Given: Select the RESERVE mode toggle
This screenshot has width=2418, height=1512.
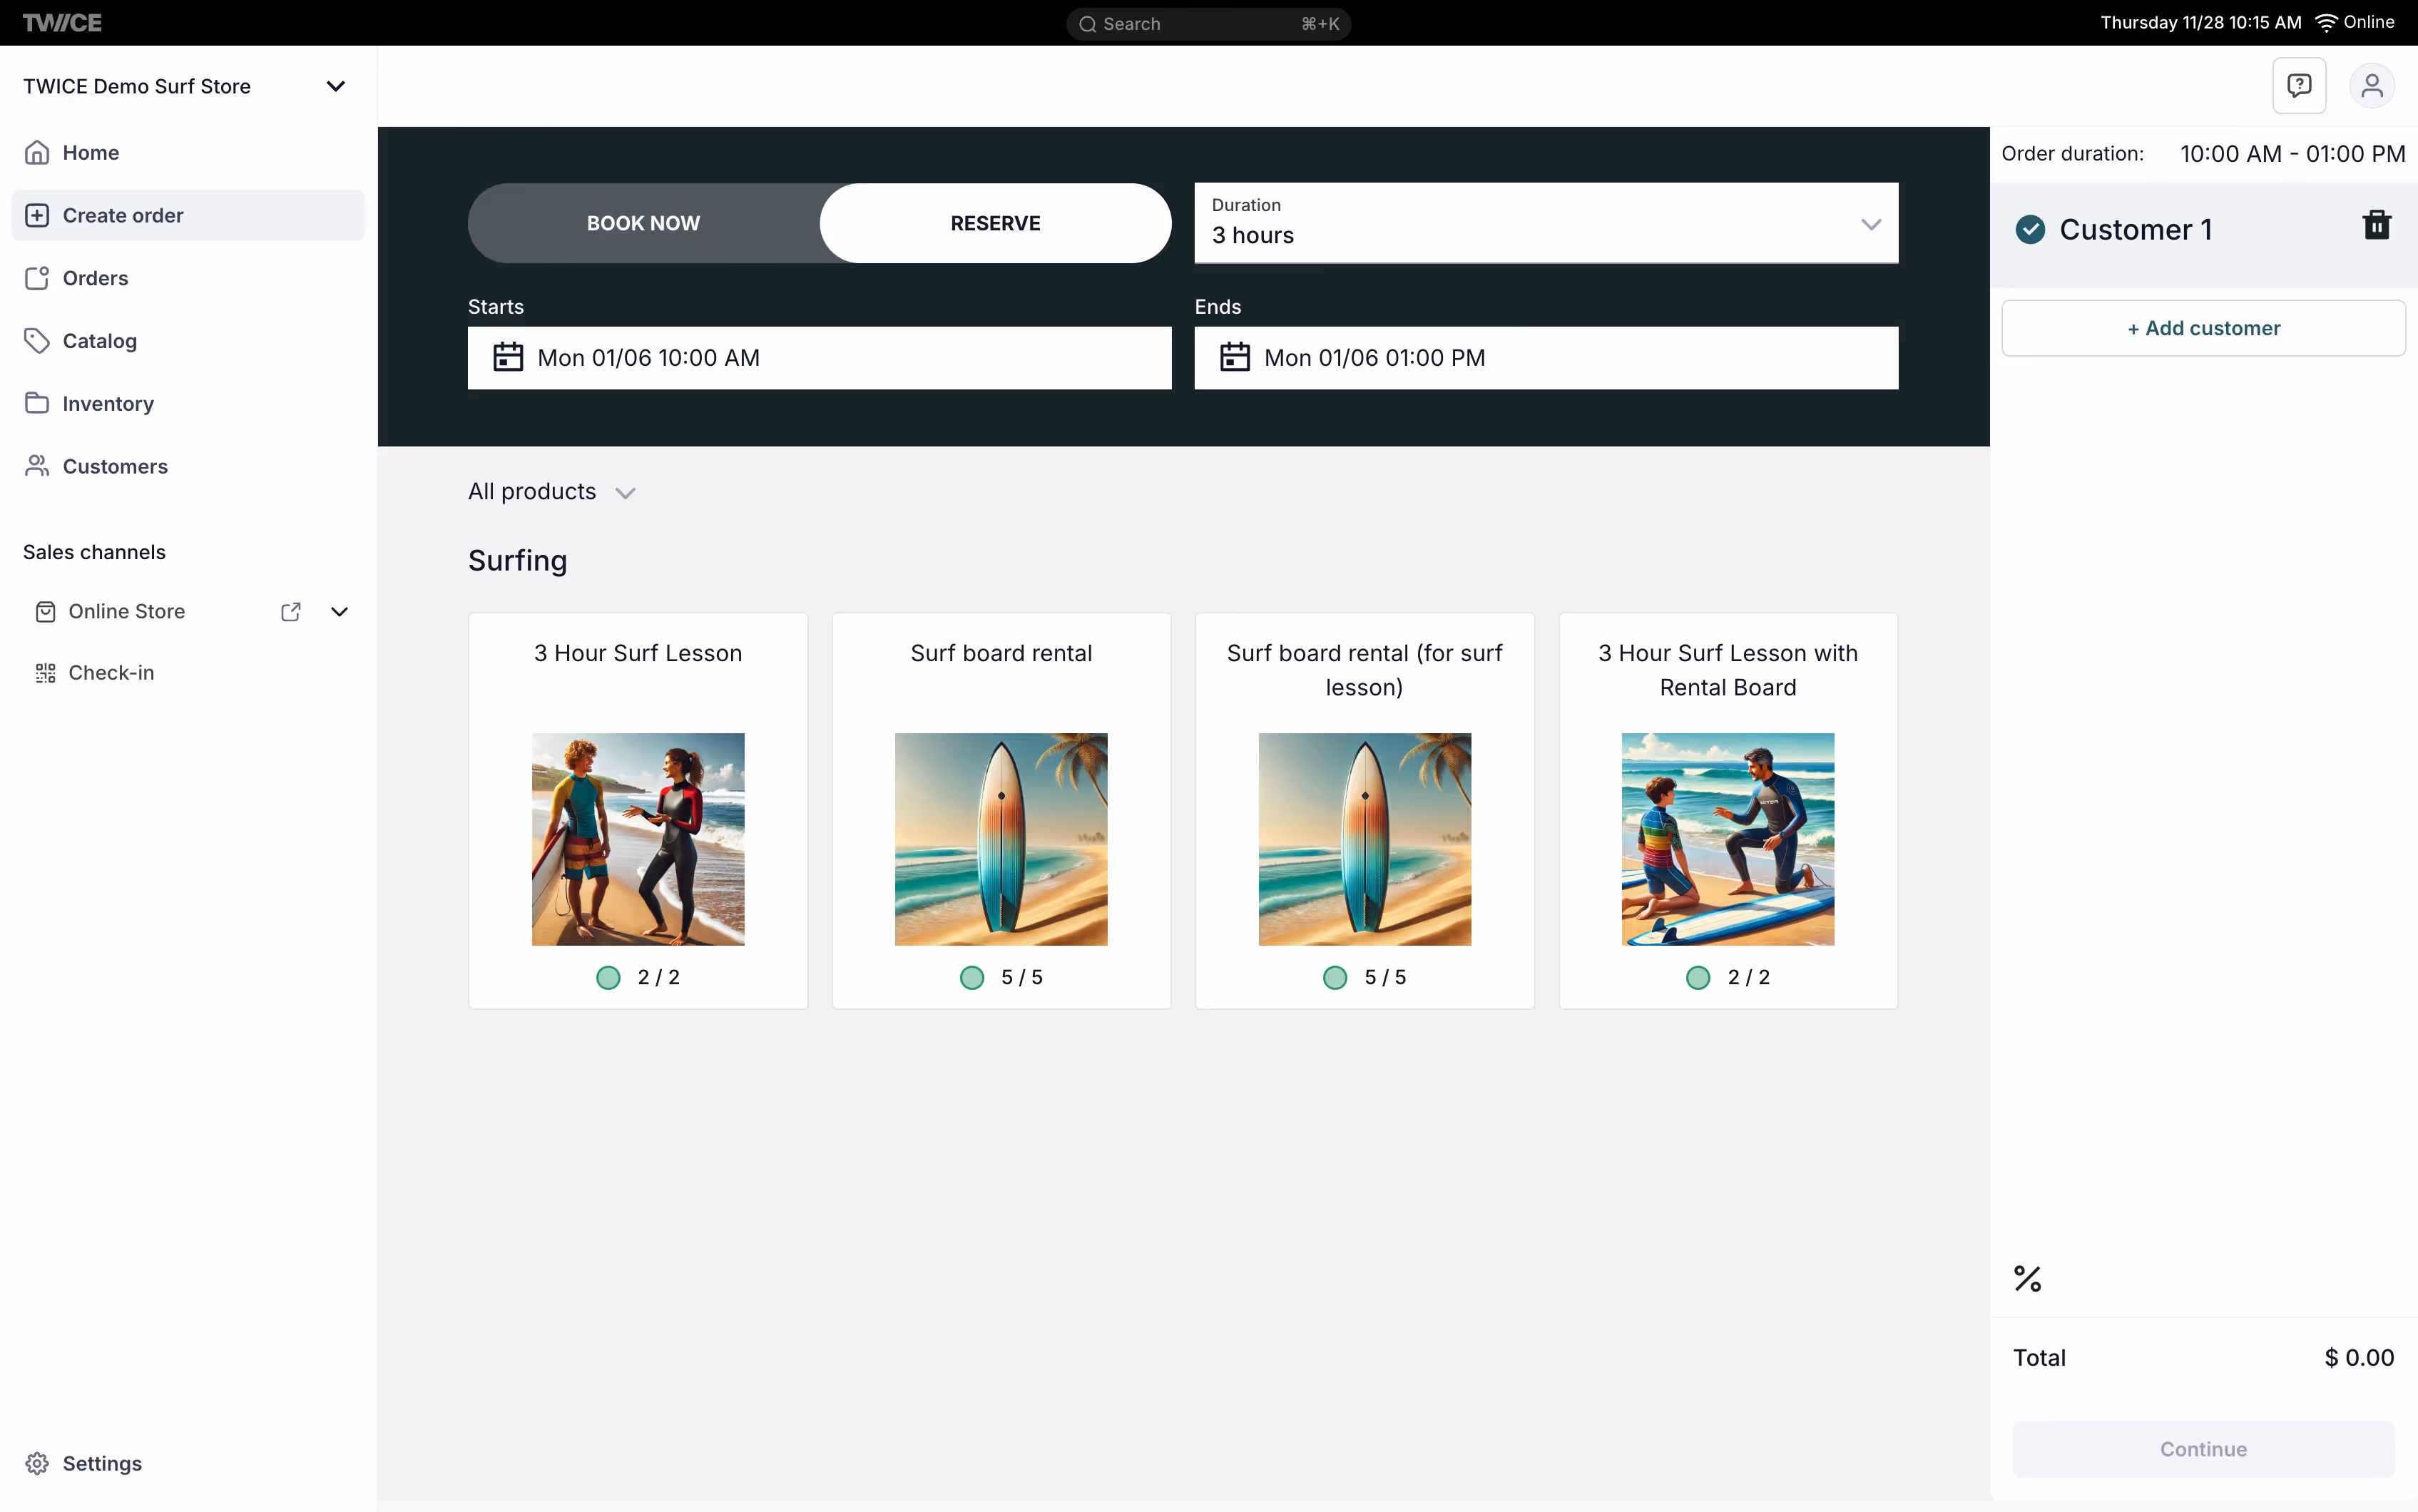Looking at the screenshot, I should [995, 223].
